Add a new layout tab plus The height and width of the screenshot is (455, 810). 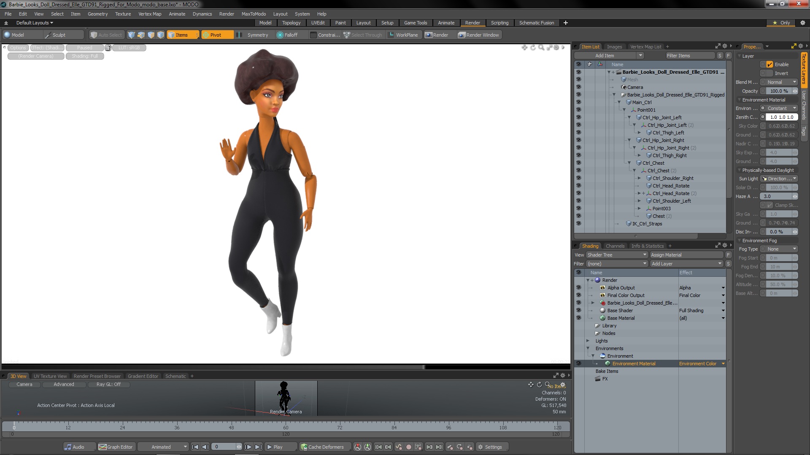click(x=565, y=23)
